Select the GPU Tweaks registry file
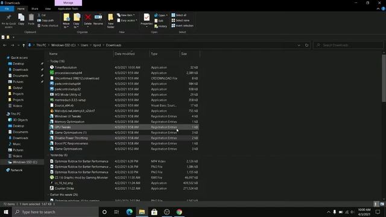 tap(124, 127)
